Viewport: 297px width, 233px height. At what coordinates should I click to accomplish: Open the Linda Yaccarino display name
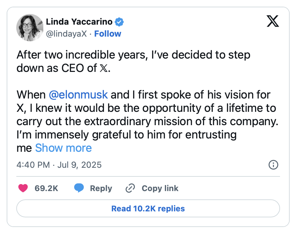click(x=79, y=22)
